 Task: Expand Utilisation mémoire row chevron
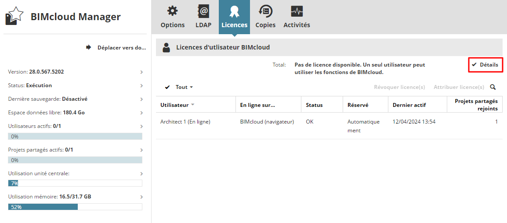[x=141, y=197]
